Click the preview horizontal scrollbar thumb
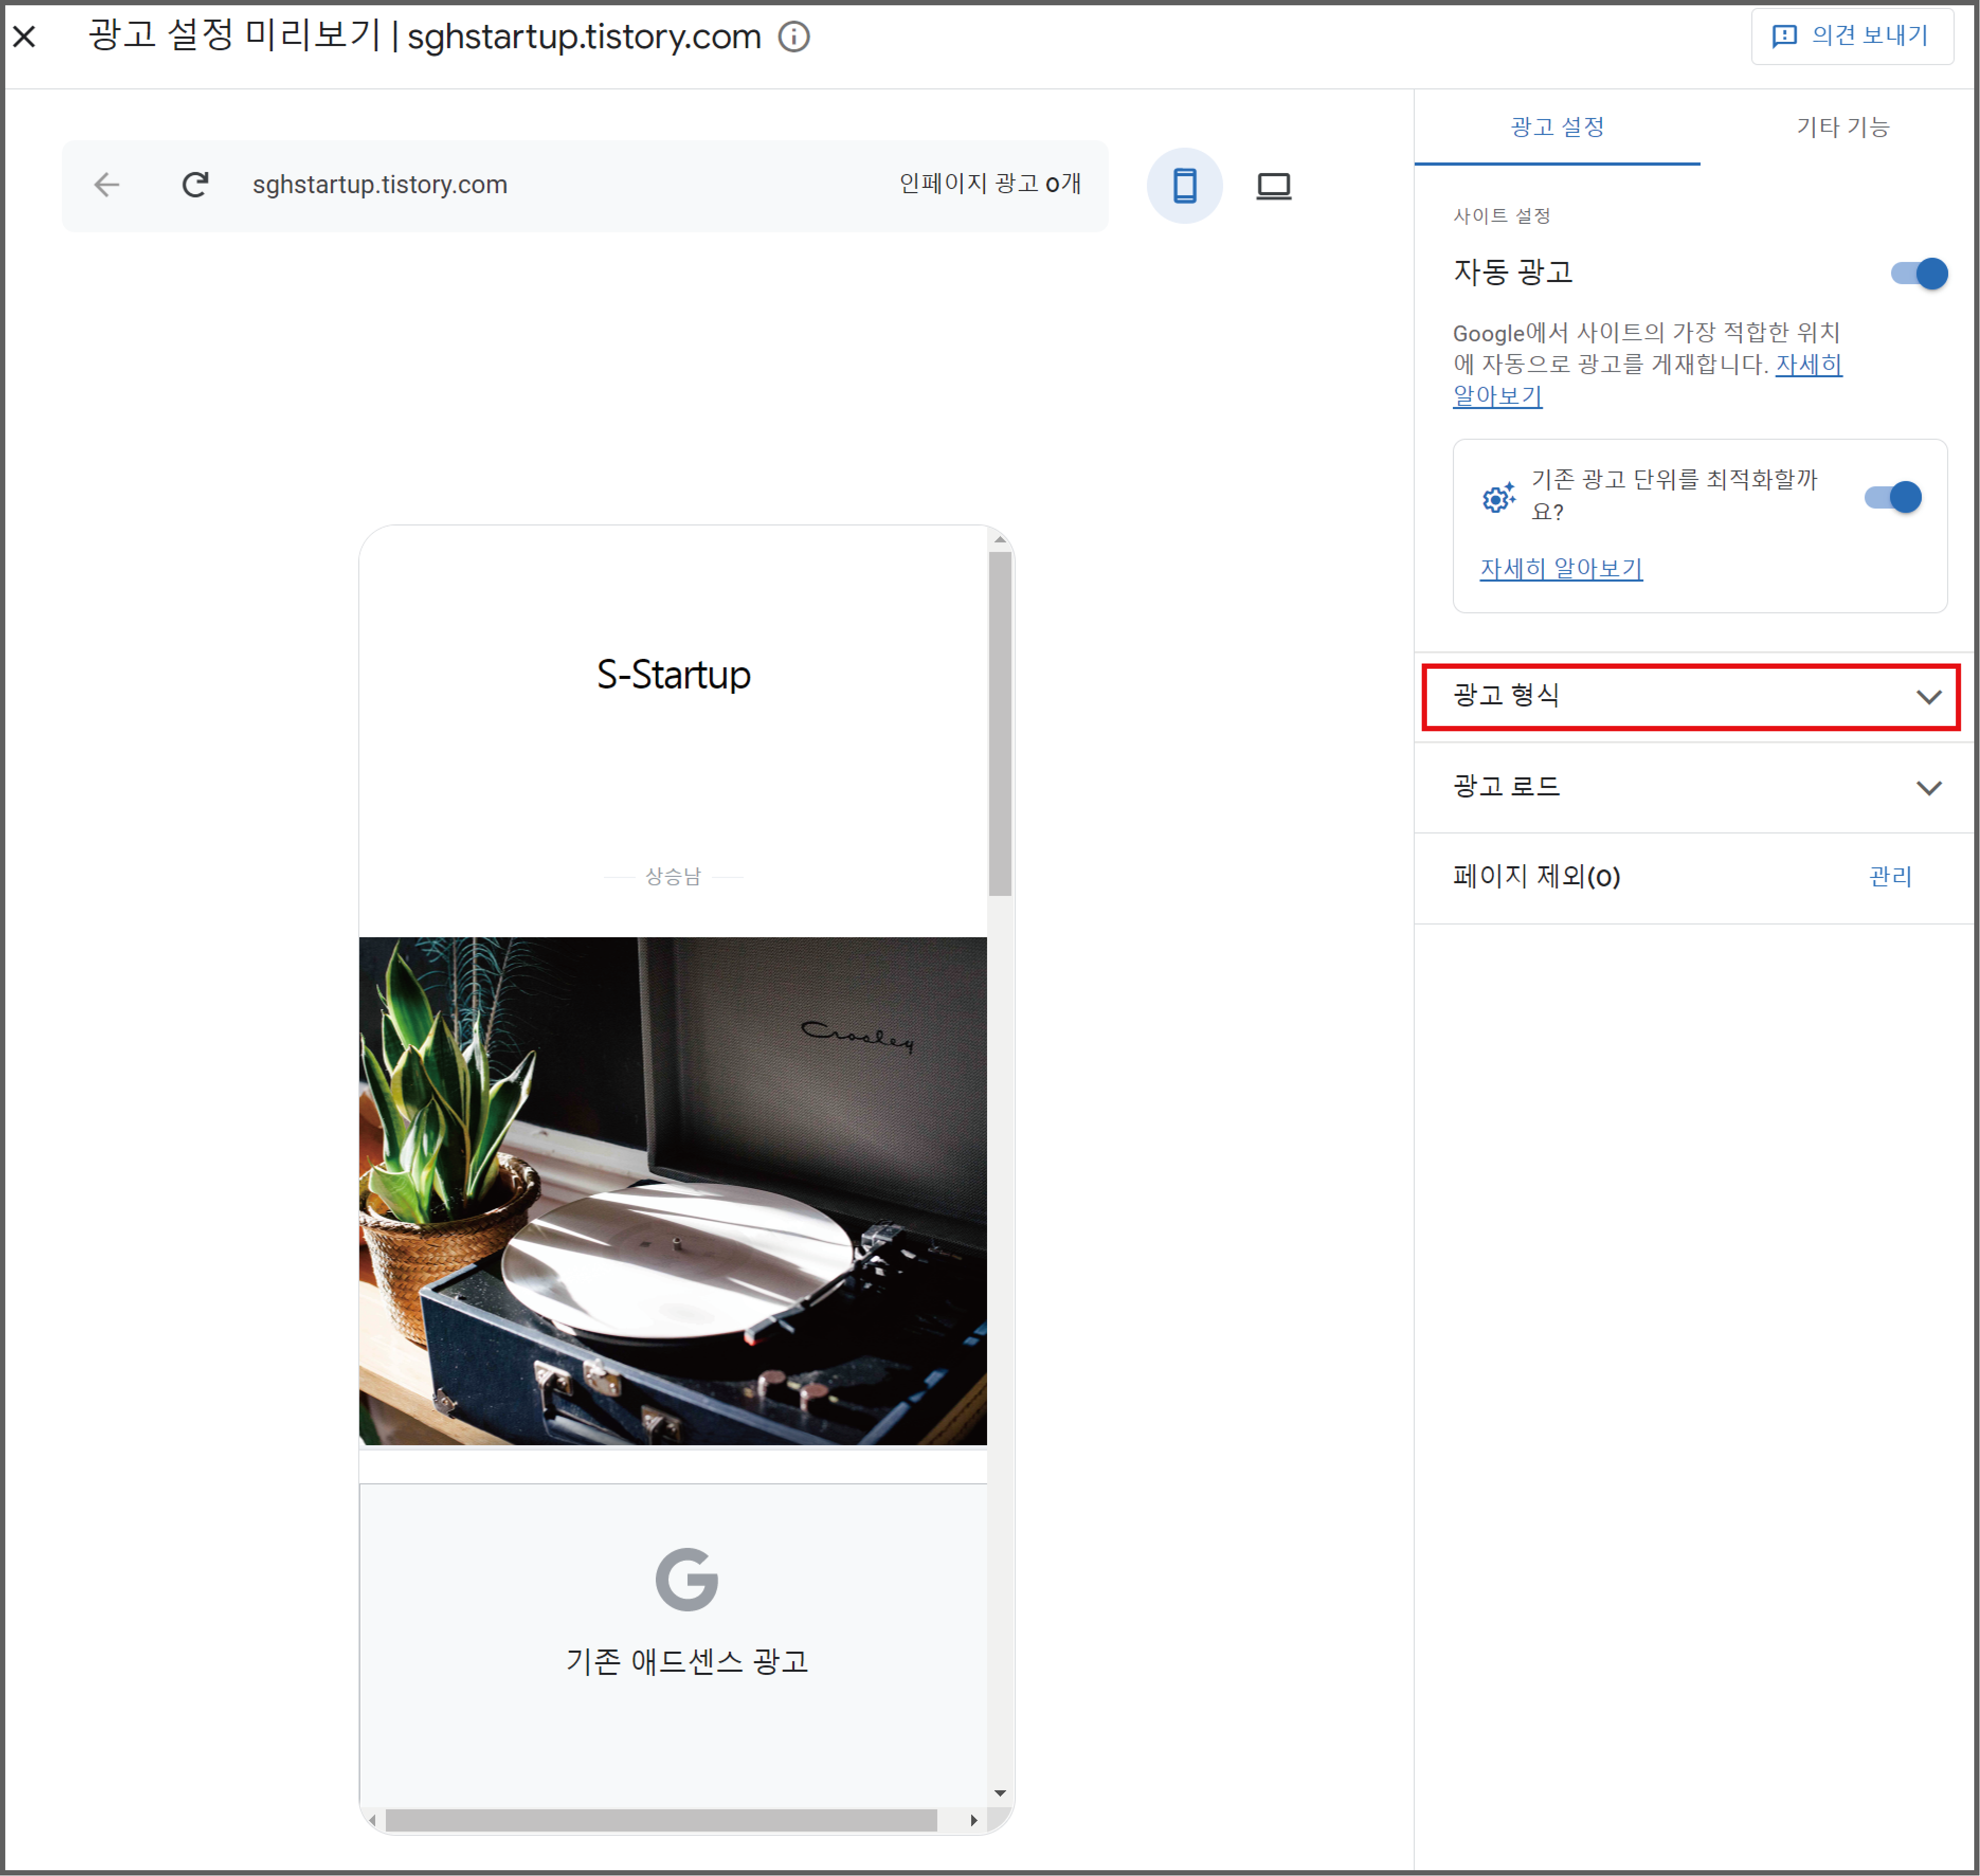The image size is (1980, 1876). 661,1820
